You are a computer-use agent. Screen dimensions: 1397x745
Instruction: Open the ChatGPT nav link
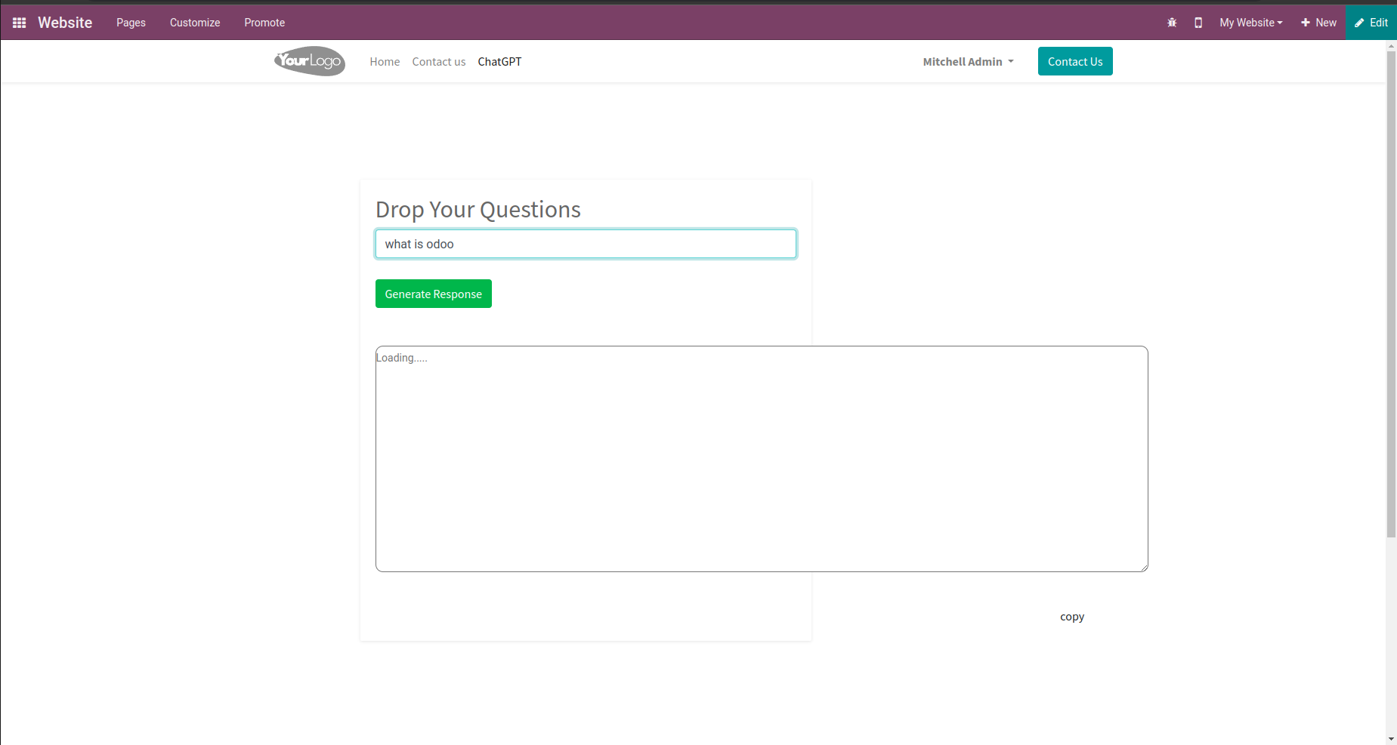click(x=499, y=62)
